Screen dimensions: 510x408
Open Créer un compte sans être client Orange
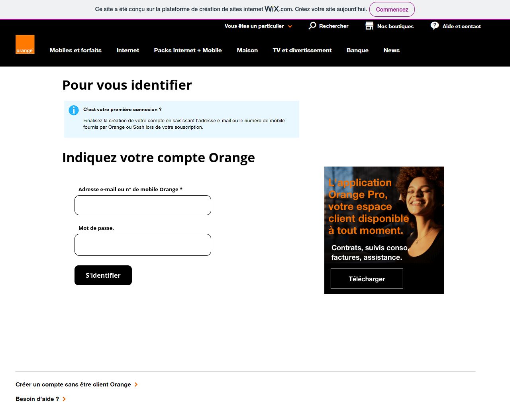click(x=73, y=384)
